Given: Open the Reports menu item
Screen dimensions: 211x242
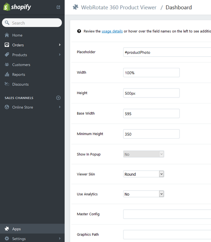Looking at the screenshot, I should [19, 74].
